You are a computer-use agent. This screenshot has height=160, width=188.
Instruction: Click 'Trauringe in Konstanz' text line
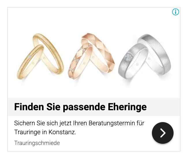[45, 132]
